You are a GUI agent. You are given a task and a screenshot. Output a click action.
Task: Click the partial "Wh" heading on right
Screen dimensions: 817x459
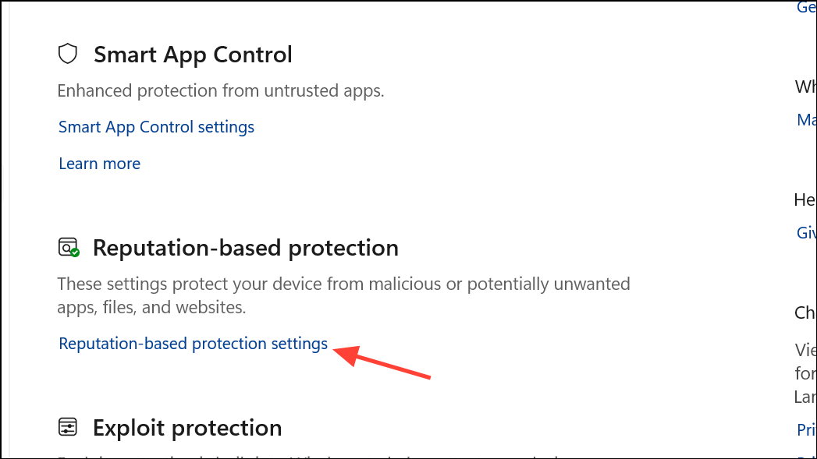click(805, 87)
